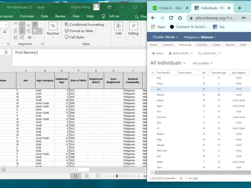The width and height of the screenshot is (251, 188).
Task: Open the Data ribbon tab in Excel
Action: (x=44, y=16)
